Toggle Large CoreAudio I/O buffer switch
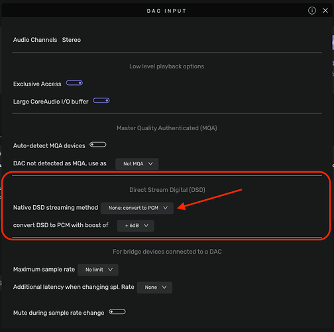The height and width of the screenshot is (332, 334). [x=101, y=101]
